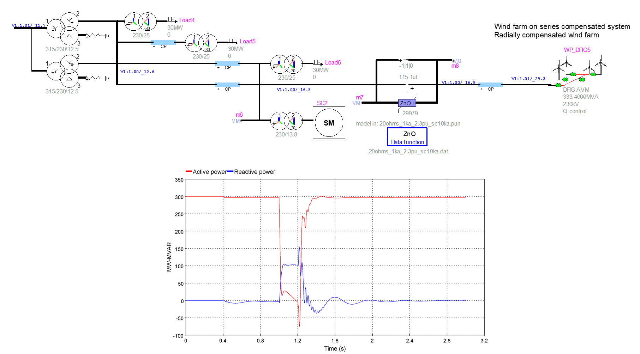Viewport: 640px width, 354px height.
Task: Click the m6 voltmeter VM
Action: coord(235,121)
